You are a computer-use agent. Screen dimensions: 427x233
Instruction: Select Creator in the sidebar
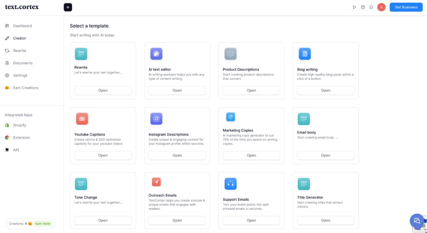(20, 38)
